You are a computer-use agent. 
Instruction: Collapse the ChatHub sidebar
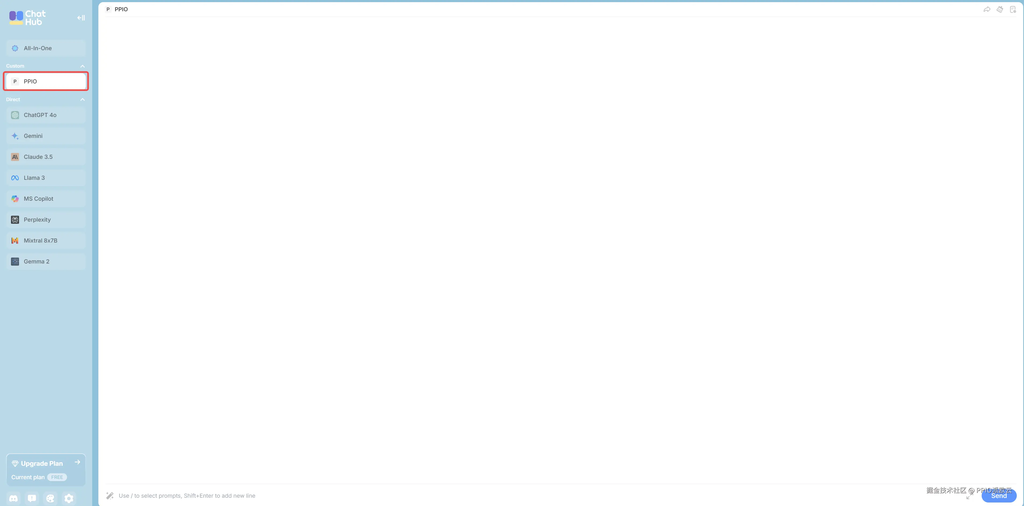(81, 17)
